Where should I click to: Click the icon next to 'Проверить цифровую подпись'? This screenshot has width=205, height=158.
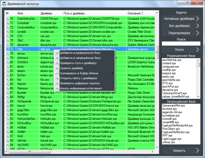point(57,83)
